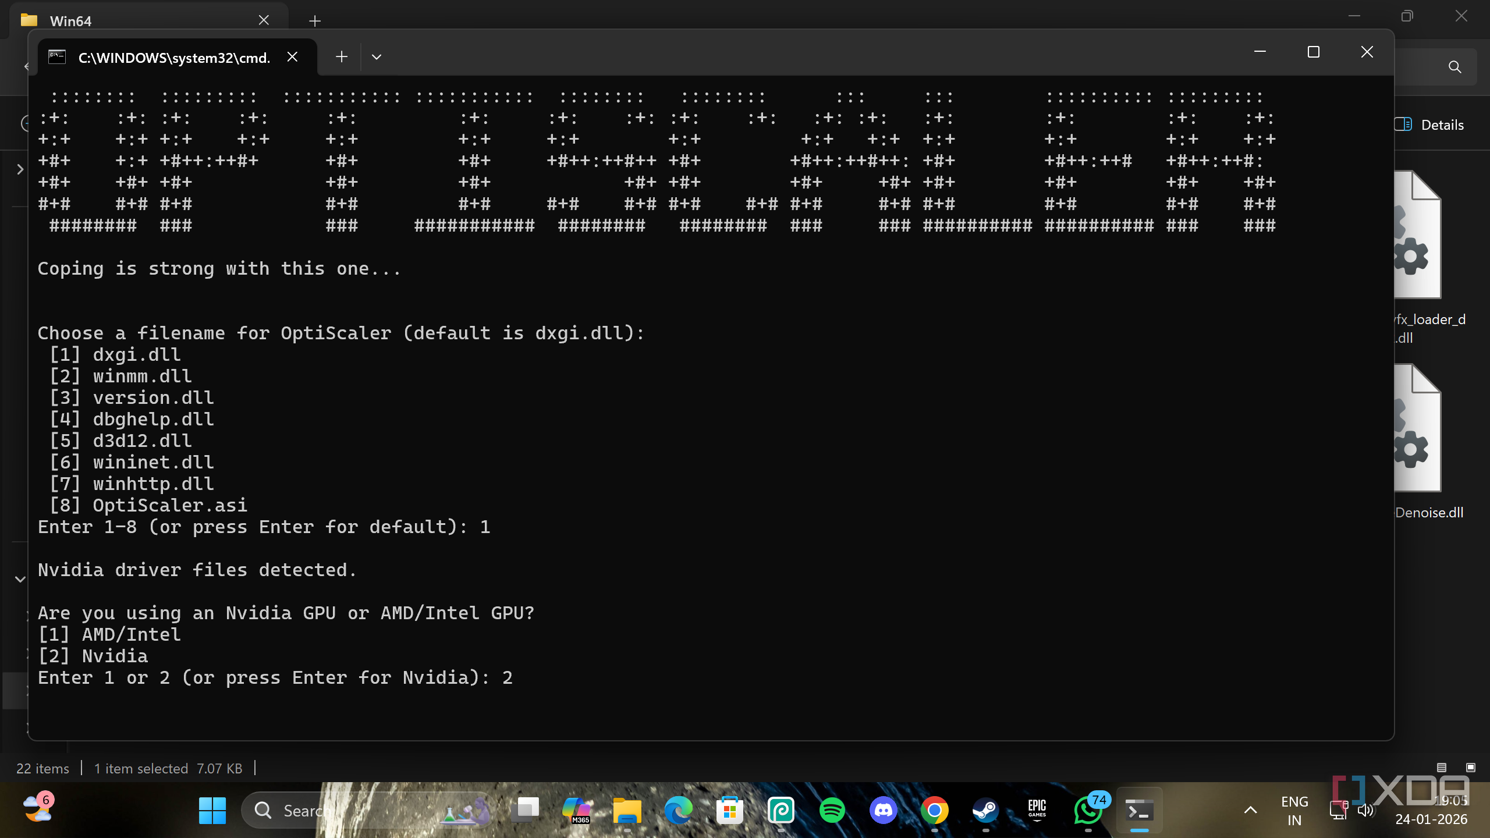Toggle the Details pane button

(x=1429, y=125)
